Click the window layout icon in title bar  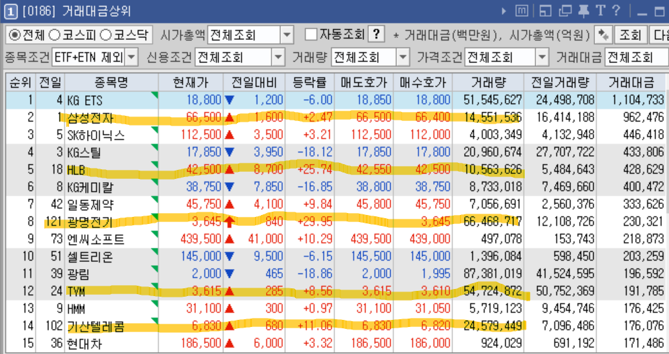pyautogui.click(x=545, y=11)
